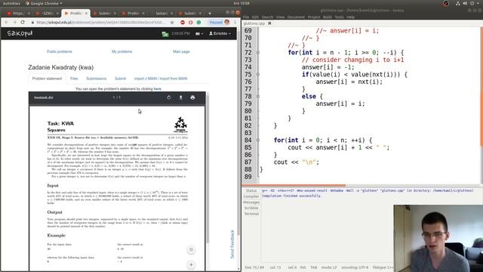Open import z MAIN / import from MAIN tab

click(x=161, y=79)
